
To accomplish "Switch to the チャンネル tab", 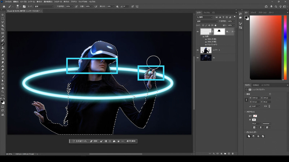I will 207,12.
